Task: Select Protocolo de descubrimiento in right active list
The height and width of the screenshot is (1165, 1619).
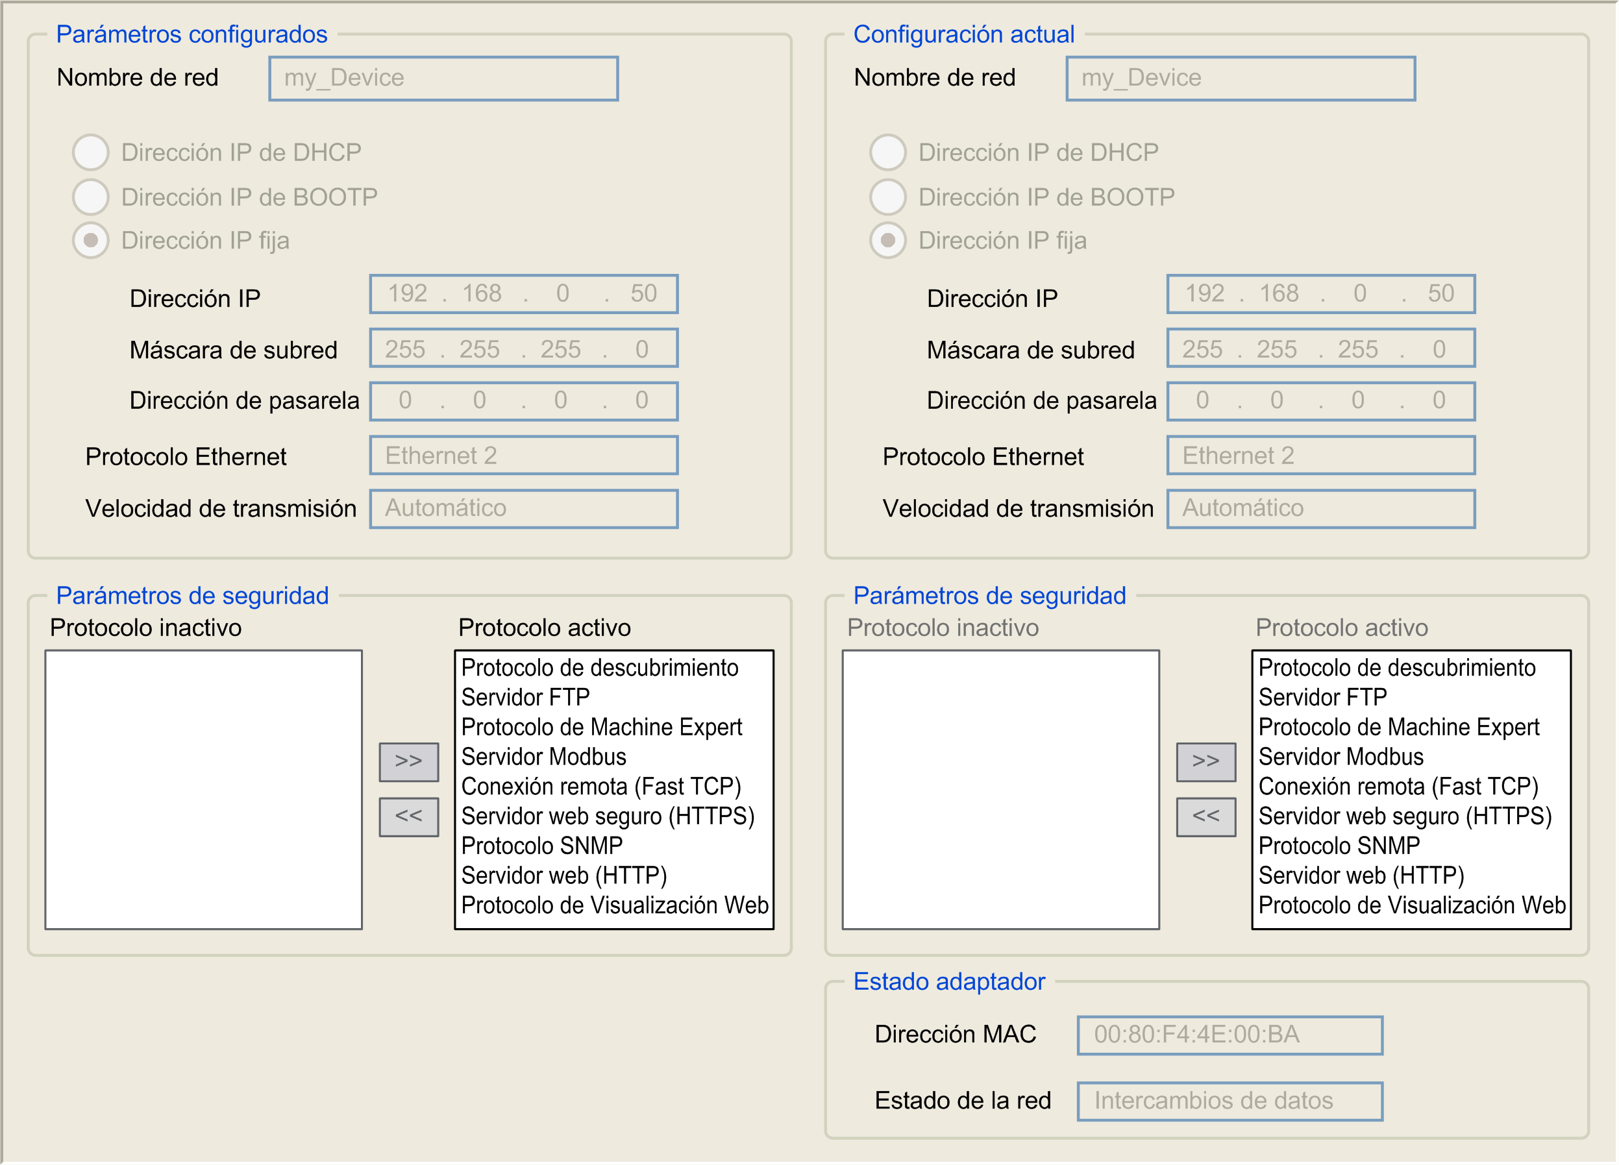Action: (1397, 668)
